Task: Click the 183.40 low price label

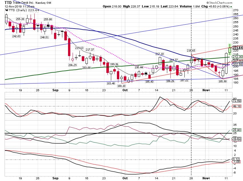Action: pos(111,83)
